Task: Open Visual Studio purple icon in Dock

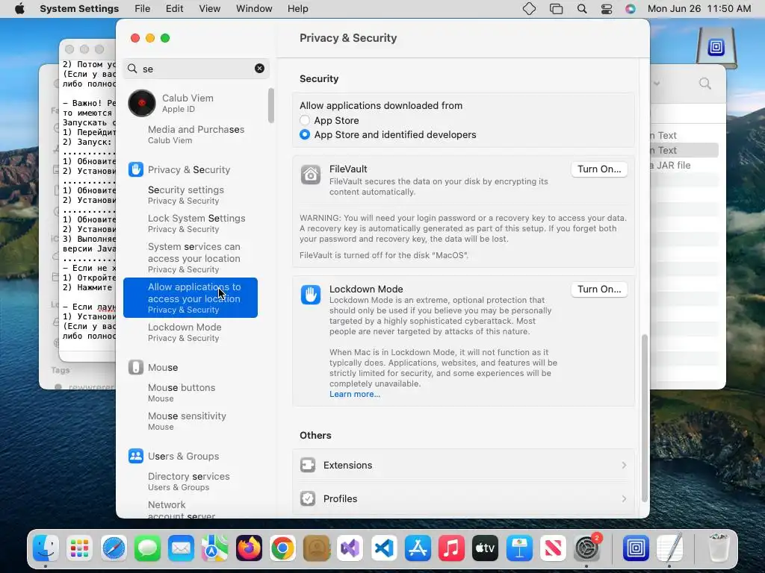Action: click(350, 548)
